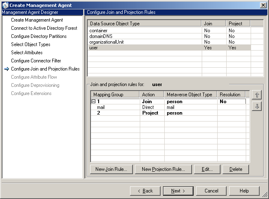Open the Select Attributes page
The width and height of the screenshot is (269, 199).
[27, 53]
